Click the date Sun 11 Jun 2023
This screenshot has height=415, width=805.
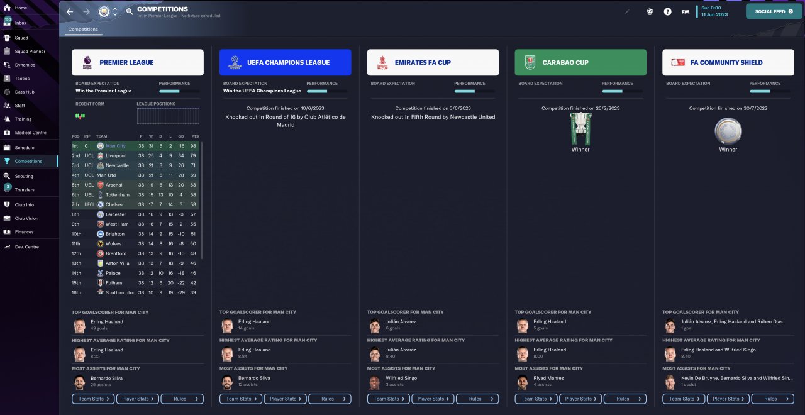click(x=714, y=11)
